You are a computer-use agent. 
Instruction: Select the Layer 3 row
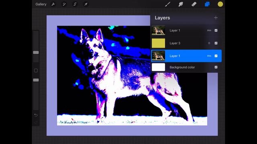click(186, 43)
